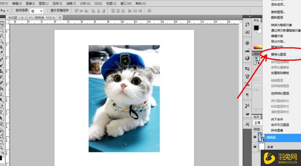Select the Move tool
The width and height of the screenshot is (301, 166).
tap(2, 25)
